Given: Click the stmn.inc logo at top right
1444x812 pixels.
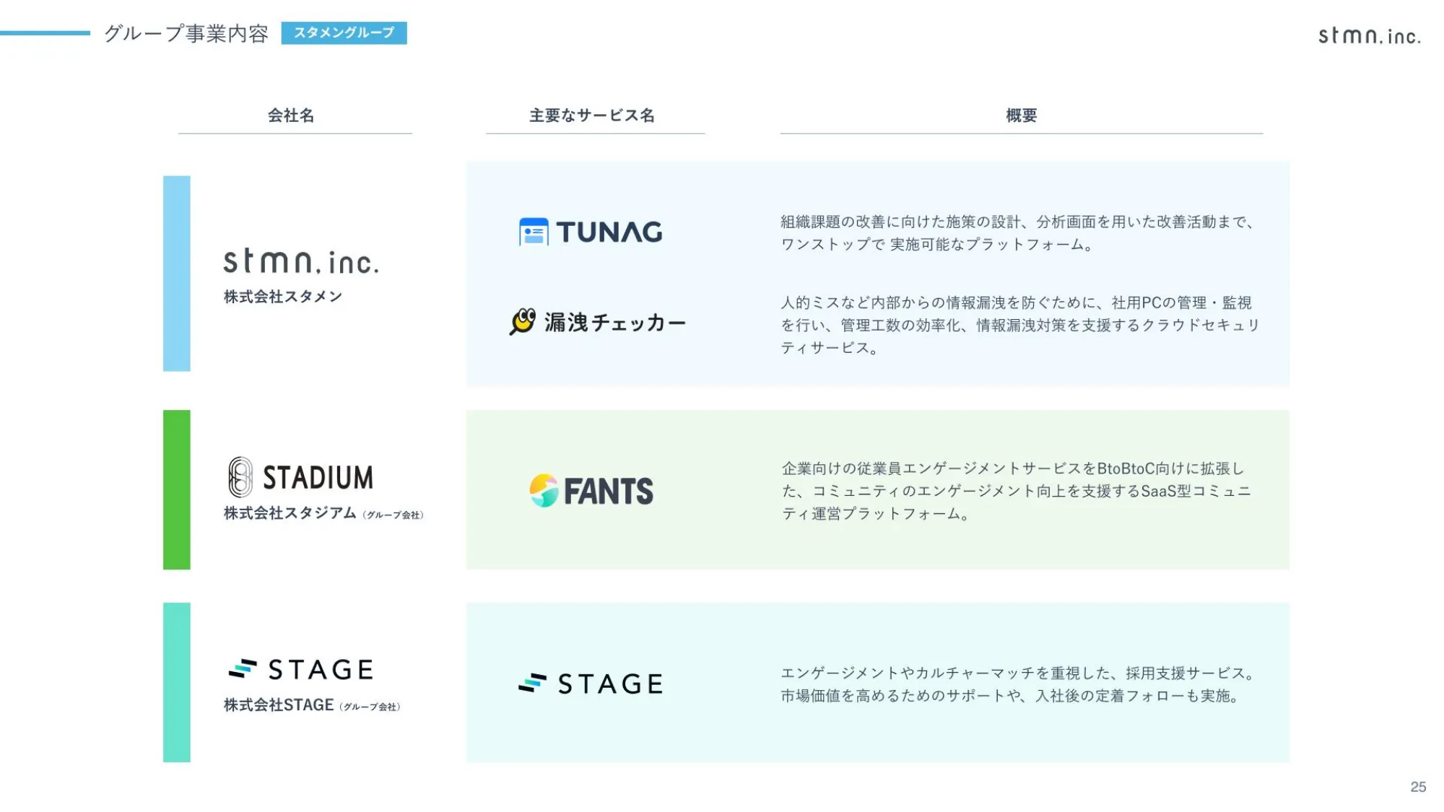Looking at the screenshot, I should coord(1370,35).
